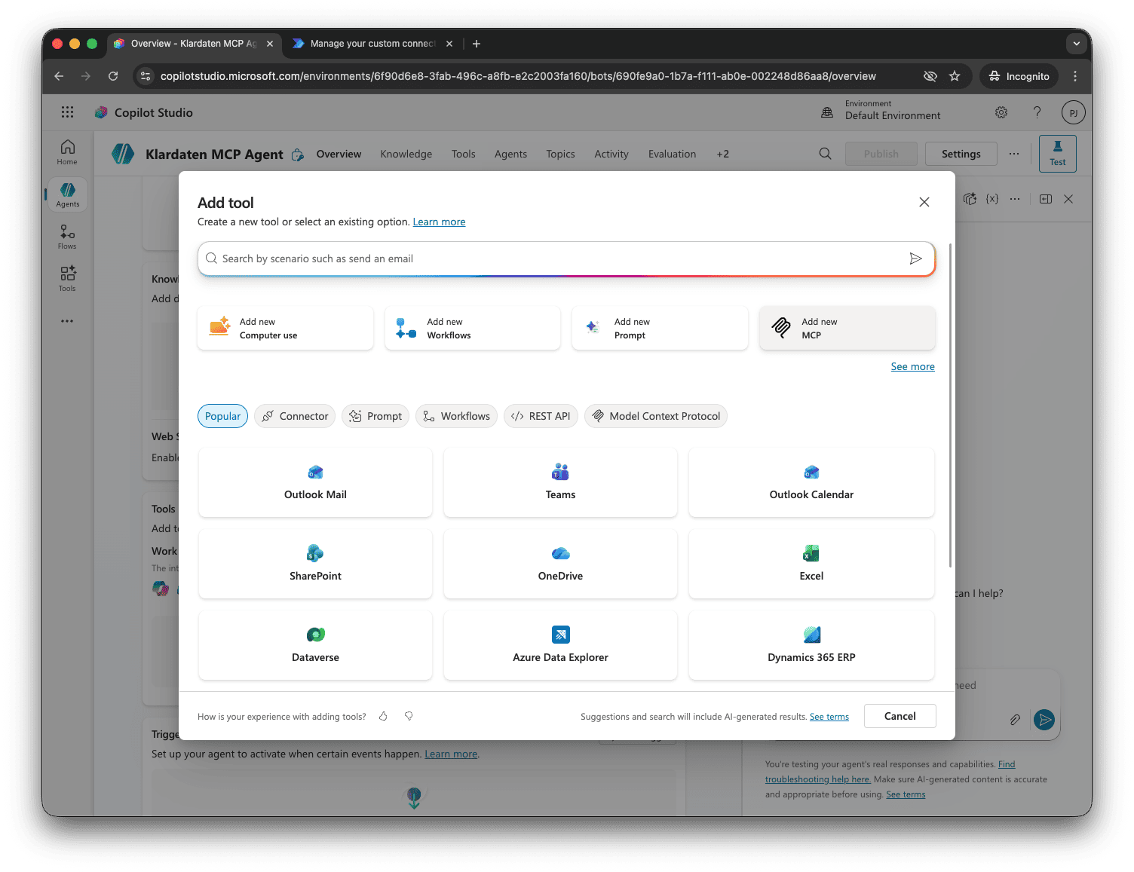Click the search magnifier beside Publish
The width and height of the screenshot is (1134, 872).
tap(826, 154)
